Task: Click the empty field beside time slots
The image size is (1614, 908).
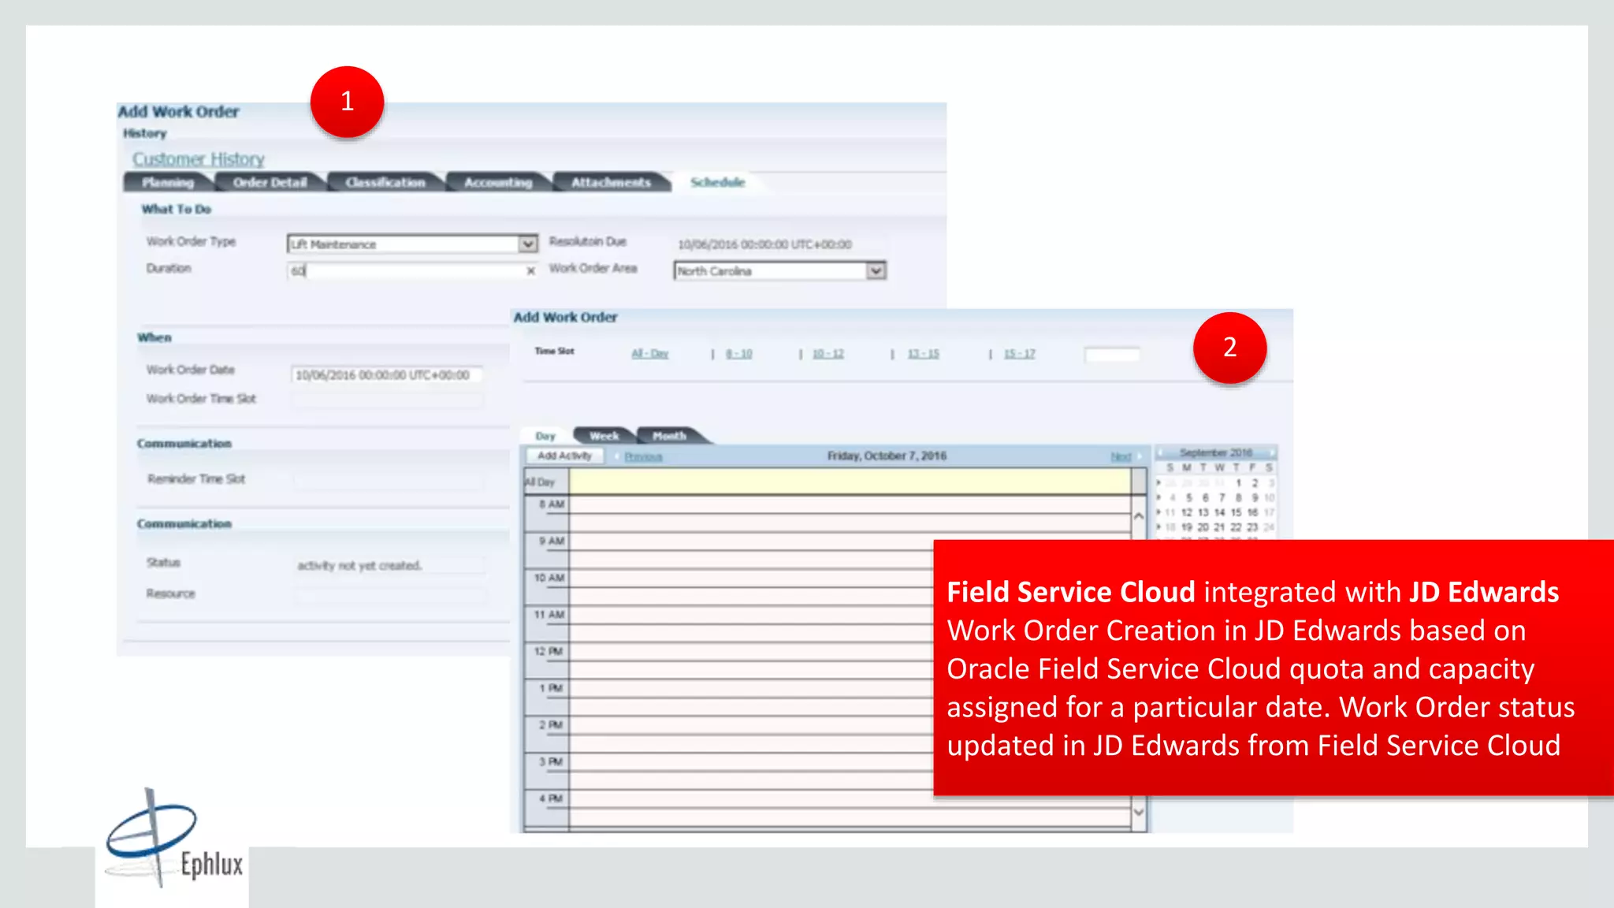Action: click(x=1112, y=355)
